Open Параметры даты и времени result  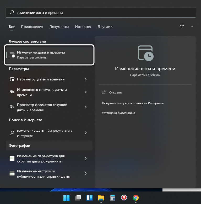point(49,79)
